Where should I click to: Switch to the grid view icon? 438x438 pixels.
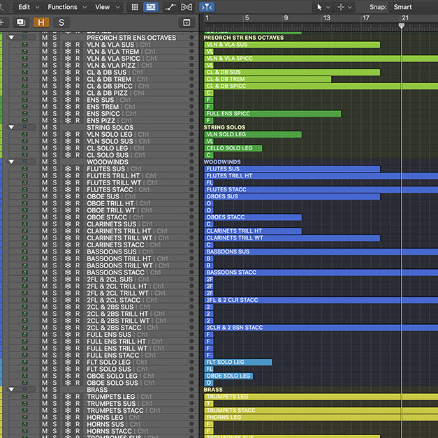(x=135, y=7)
